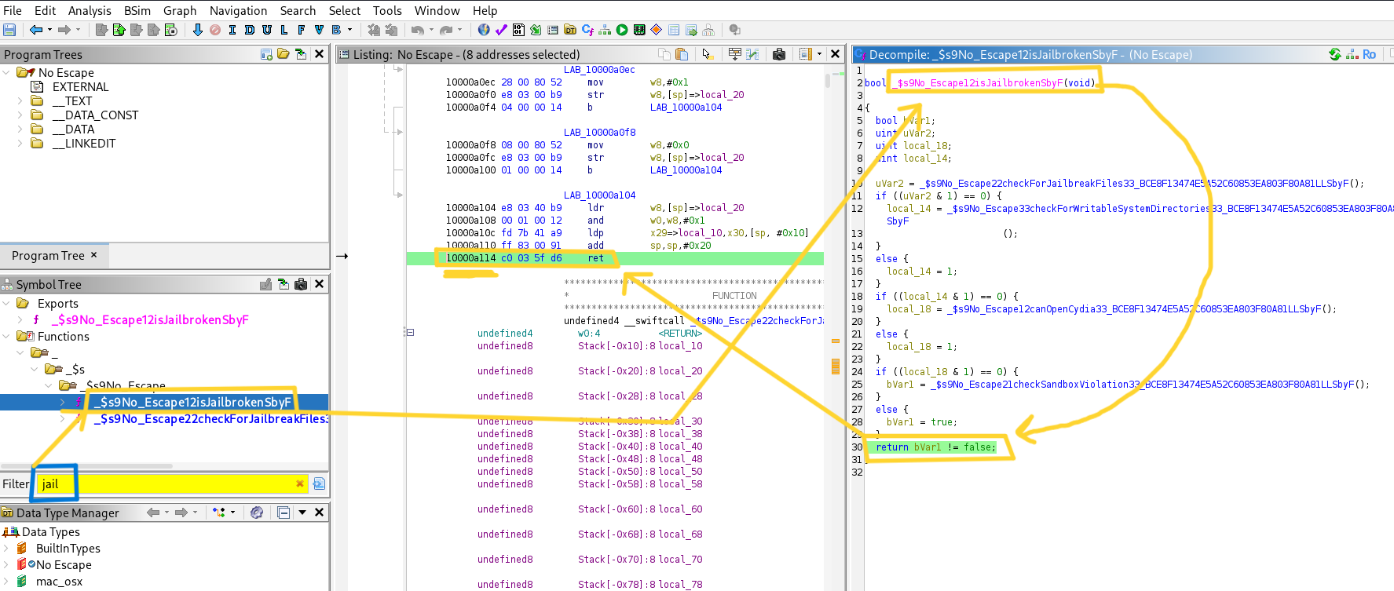Screen dimensions: 1394x591
Task: Open the Function Graph orange diamond icon
Action: [657, 30]
